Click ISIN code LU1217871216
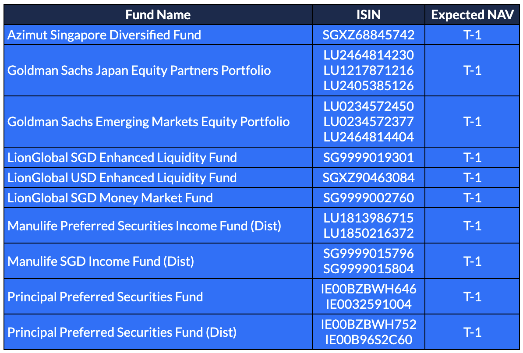 click(368, 71)
